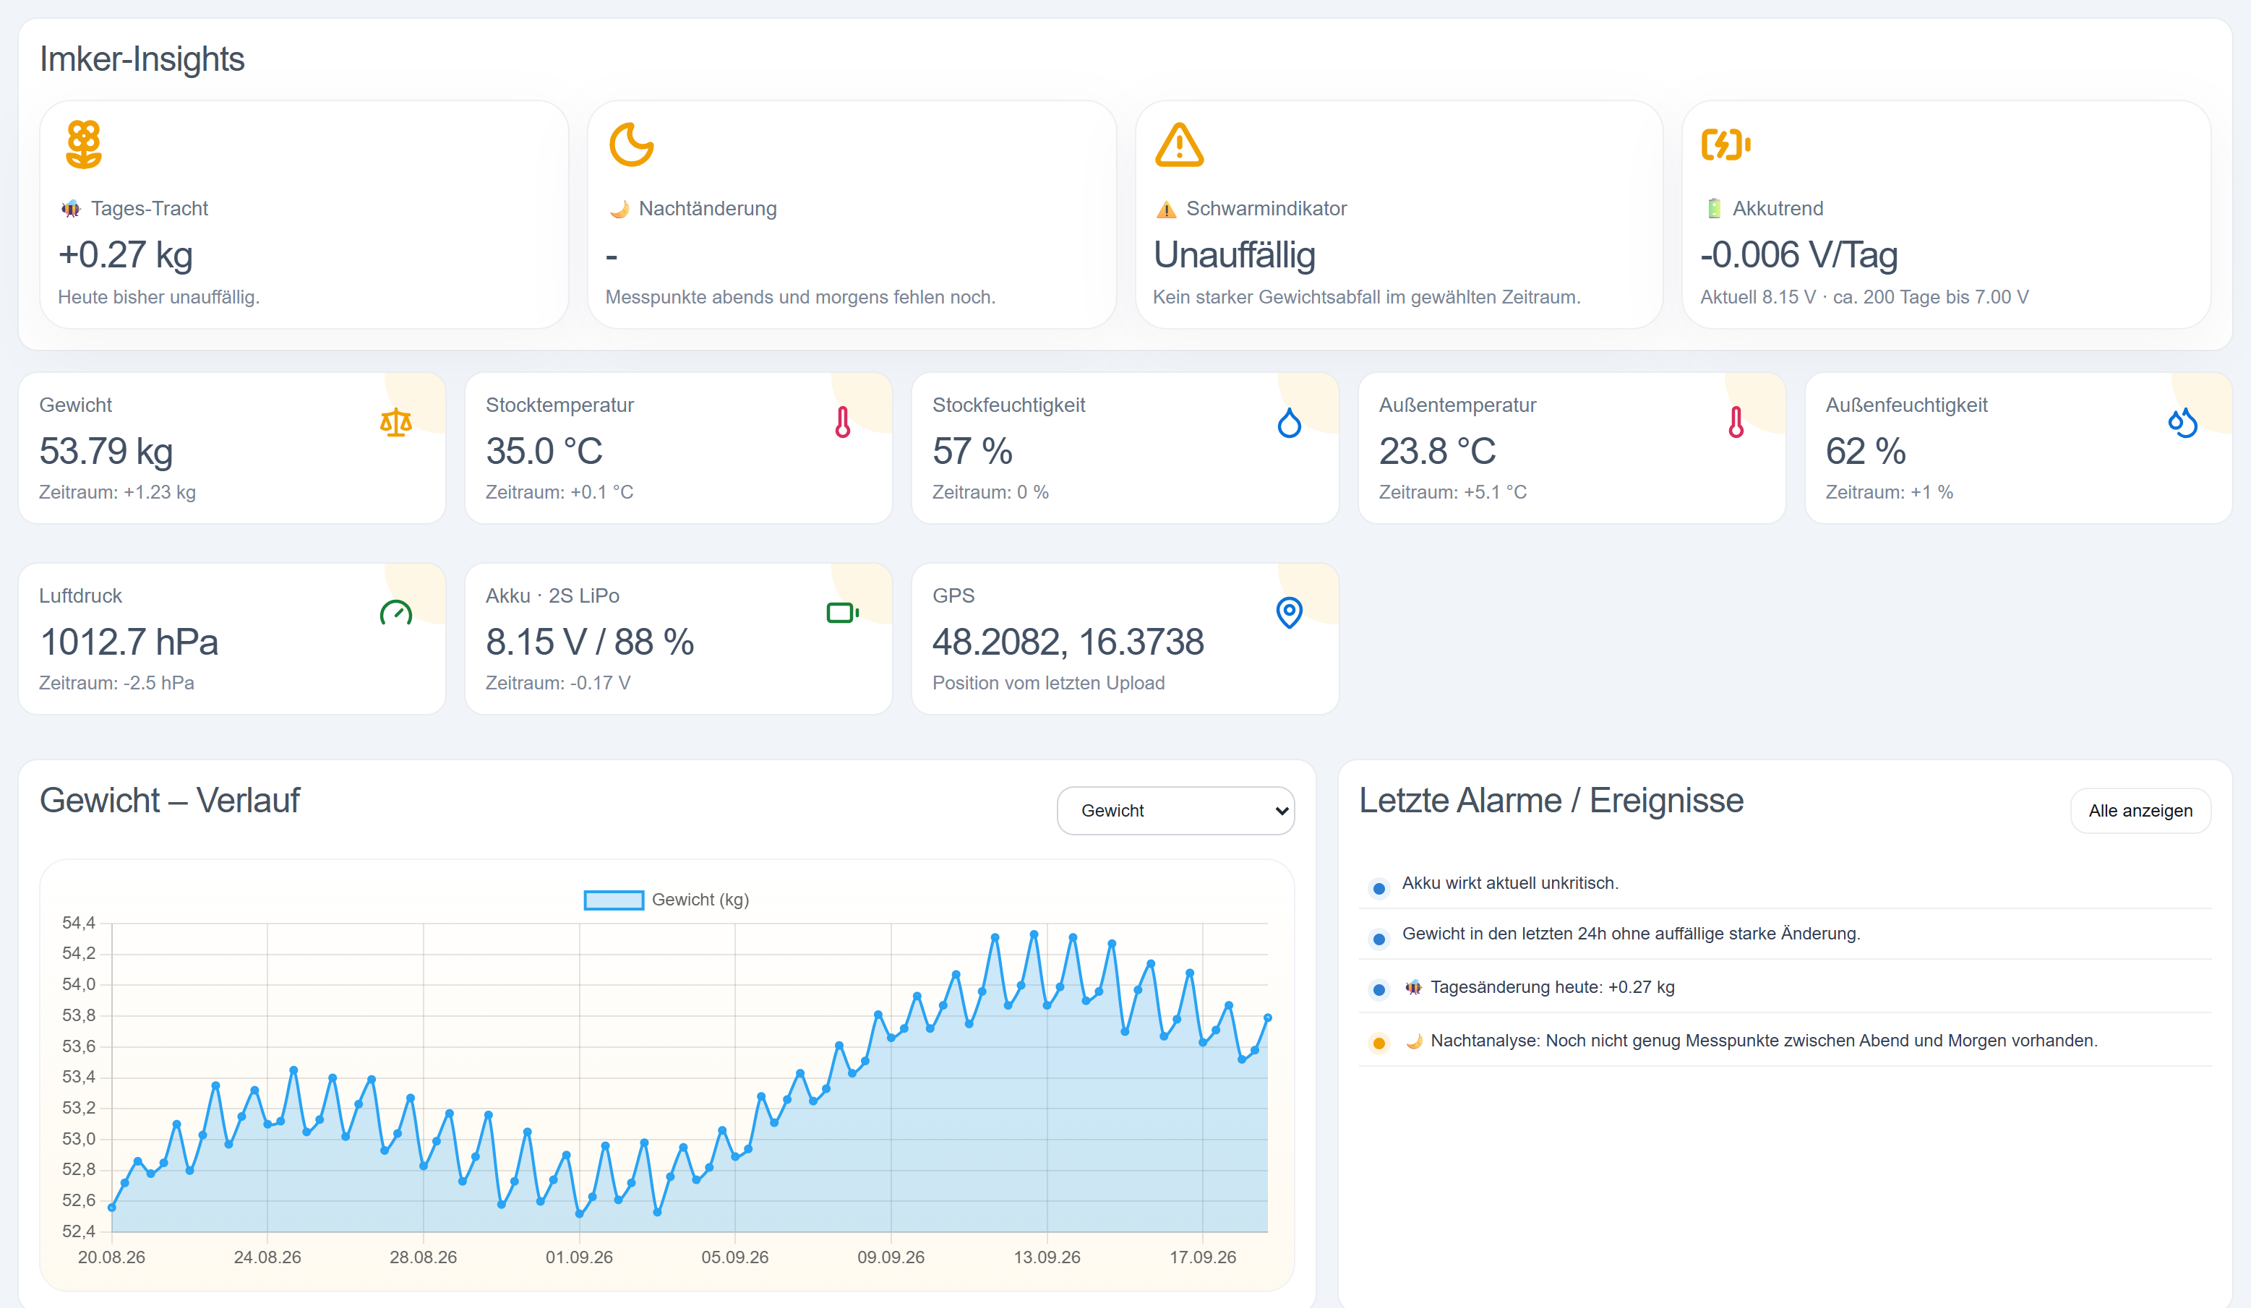Click the '35.0 °C' Stocktemperatur value

[x=544, y=451]
